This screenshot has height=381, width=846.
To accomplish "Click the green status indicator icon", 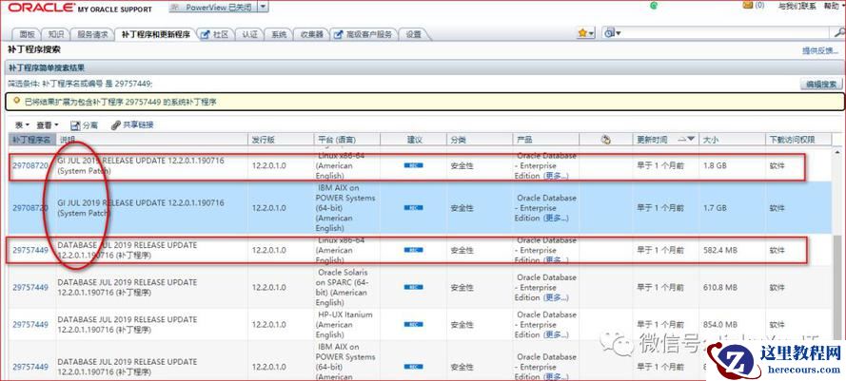I will (x=653, y=6).
